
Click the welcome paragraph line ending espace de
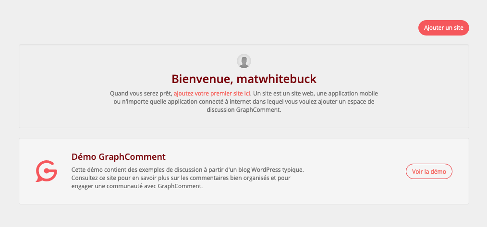click(244, 102)
